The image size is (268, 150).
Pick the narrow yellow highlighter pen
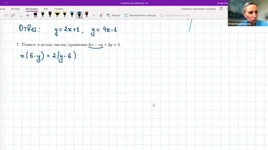click(64, 15)
